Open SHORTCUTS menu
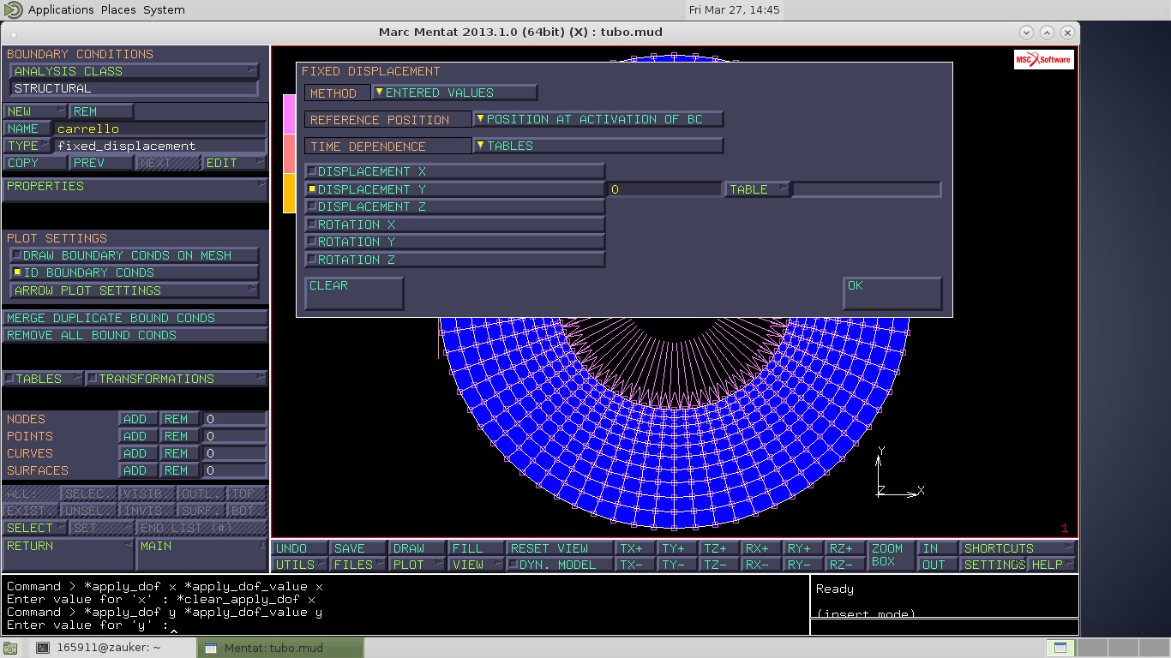Viewport: 1171px width, 658px height. tap(1018, 548)
